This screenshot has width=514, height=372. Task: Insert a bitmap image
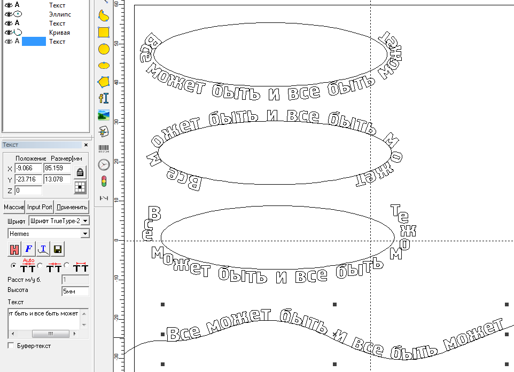[104, 115]
